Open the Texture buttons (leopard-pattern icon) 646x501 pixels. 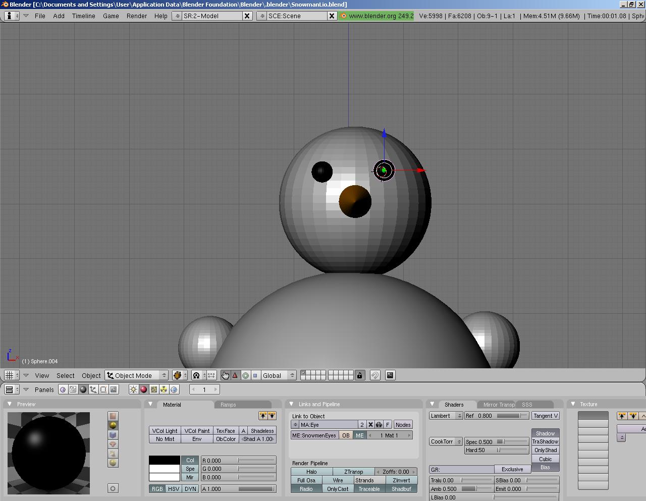click(154, 389)
